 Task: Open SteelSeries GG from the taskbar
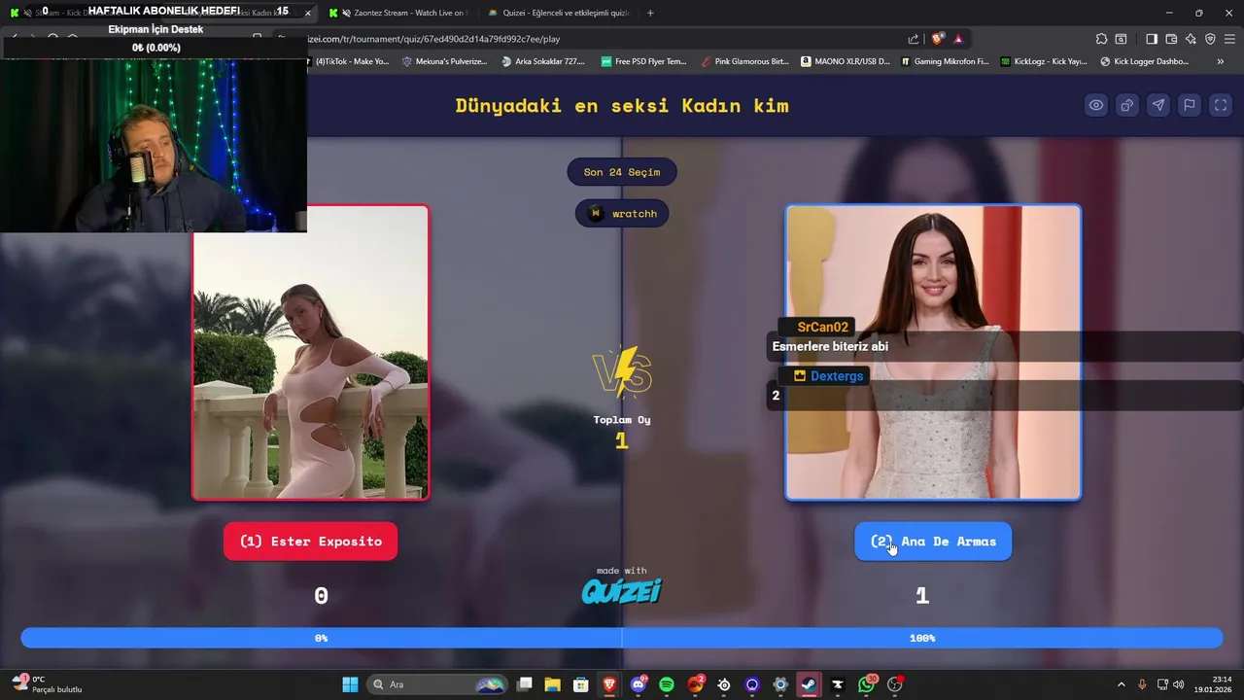point(724,684)
